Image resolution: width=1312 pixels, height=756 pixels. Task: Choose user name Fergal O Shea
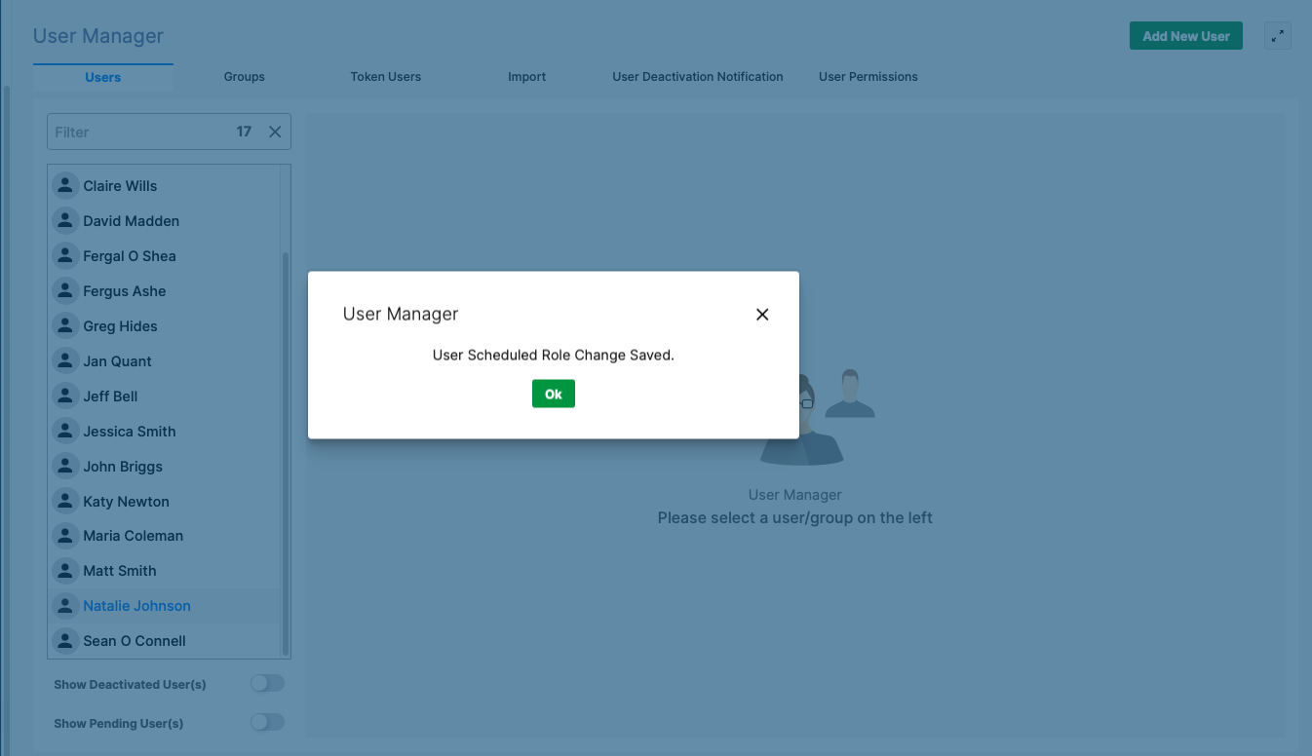pos(130,256)
